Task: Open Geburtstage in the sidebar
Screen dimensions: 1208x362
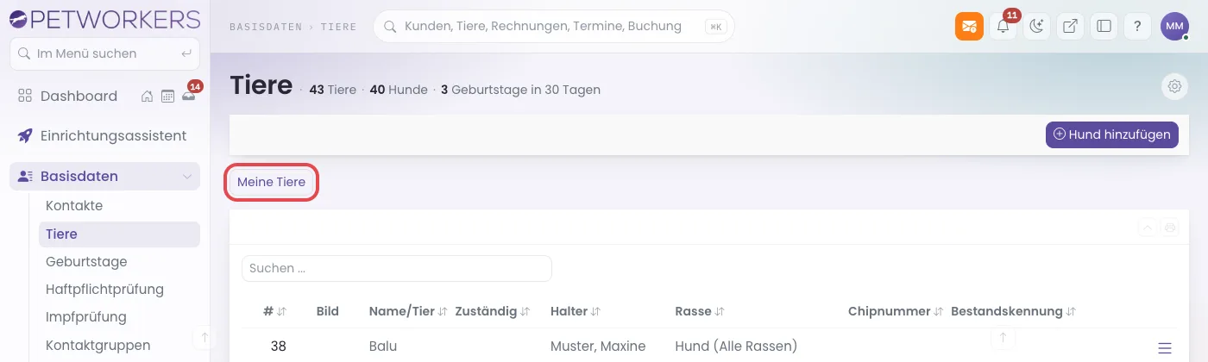Action: pyautogui.click(x=86, y=262)
